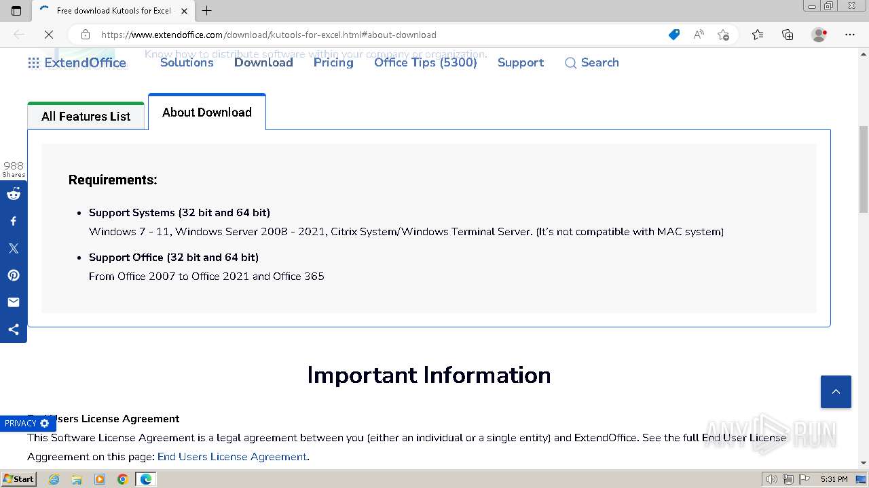Open the Support menu
The image size is (869, 488).
[x=521, y=62]
